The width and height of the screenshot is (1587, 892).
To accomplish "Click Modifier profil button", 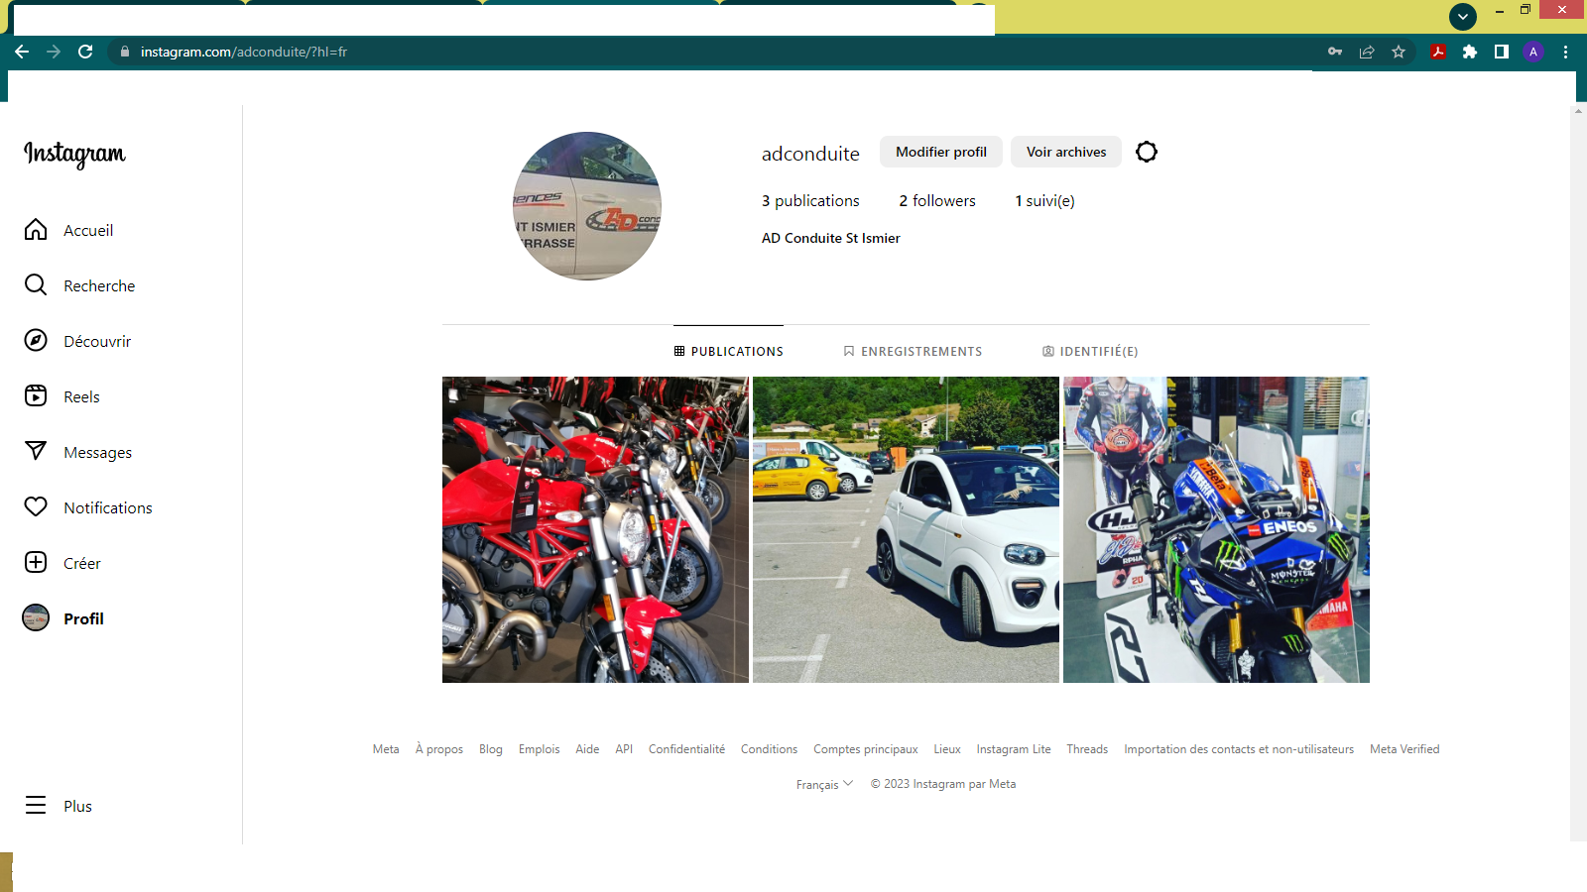I will pyautogui.click(x=941, y=152).
